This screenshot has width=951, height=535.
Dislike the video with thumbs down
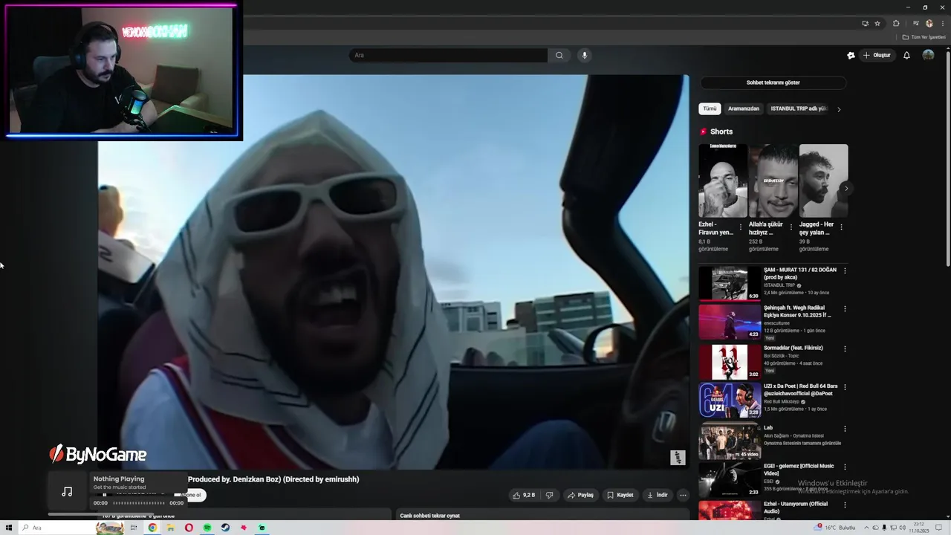(x=550, y=495)
